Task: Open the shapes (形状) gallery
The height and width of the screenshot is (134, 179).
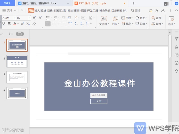Action: (x=115, y=21)
